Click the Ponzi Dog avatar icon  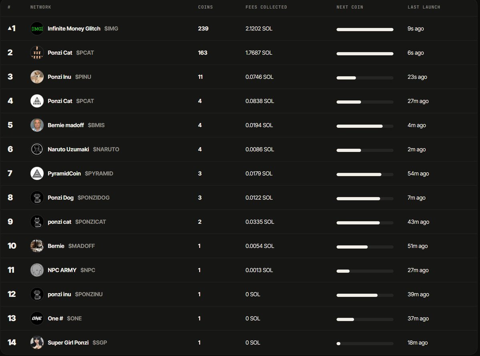coord(37,198)
